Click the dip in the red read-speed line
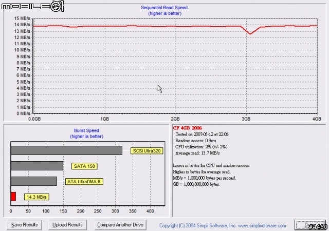329x231 pixels. click(250, 33)
